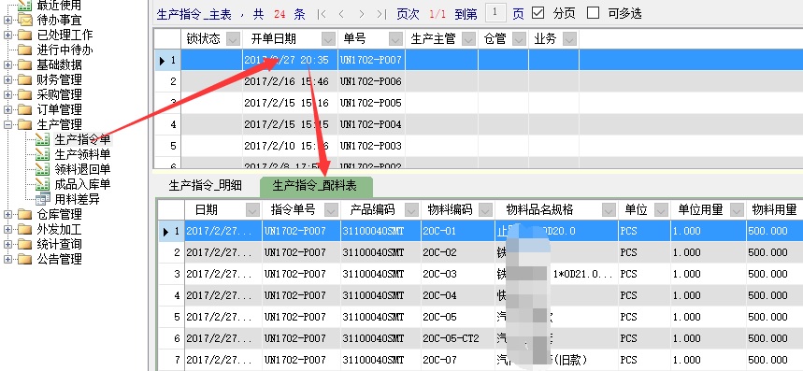The width and height of the screenshot is (803, 371).
Task: Switch to the 生产指令_明细 tab
Action: coord(206,185)
